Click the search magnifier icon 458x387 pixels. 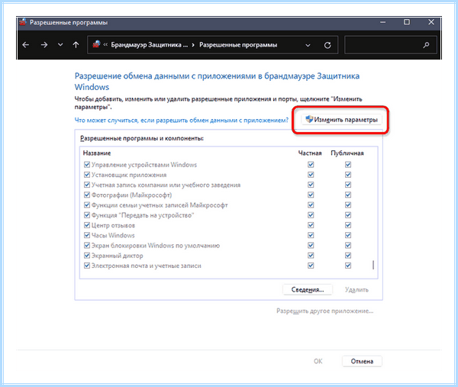pyautogui.click(x=426, y=45)
